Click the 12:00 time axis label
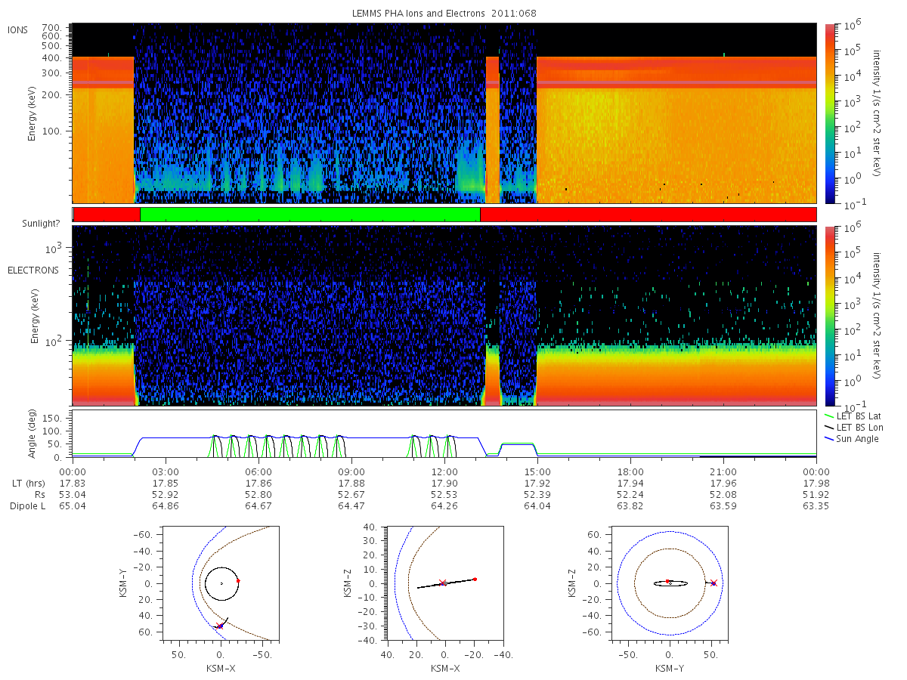 click(444, 471)
